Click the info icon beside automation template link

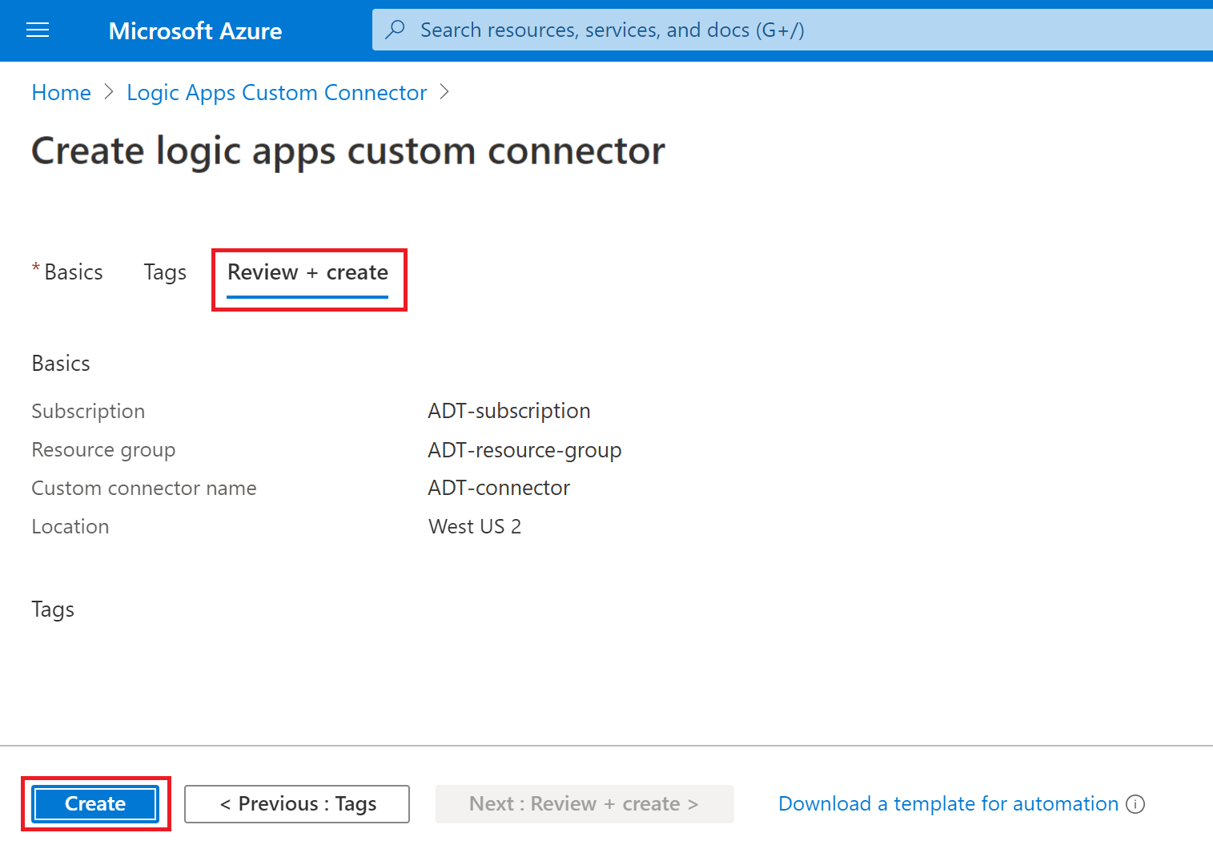pos(1135,804)
